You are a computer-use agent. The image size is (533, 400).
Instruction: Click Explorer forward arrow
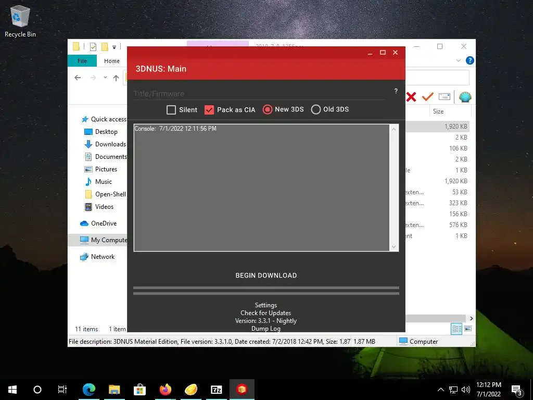pyautogui.click(x=93, y=78)
